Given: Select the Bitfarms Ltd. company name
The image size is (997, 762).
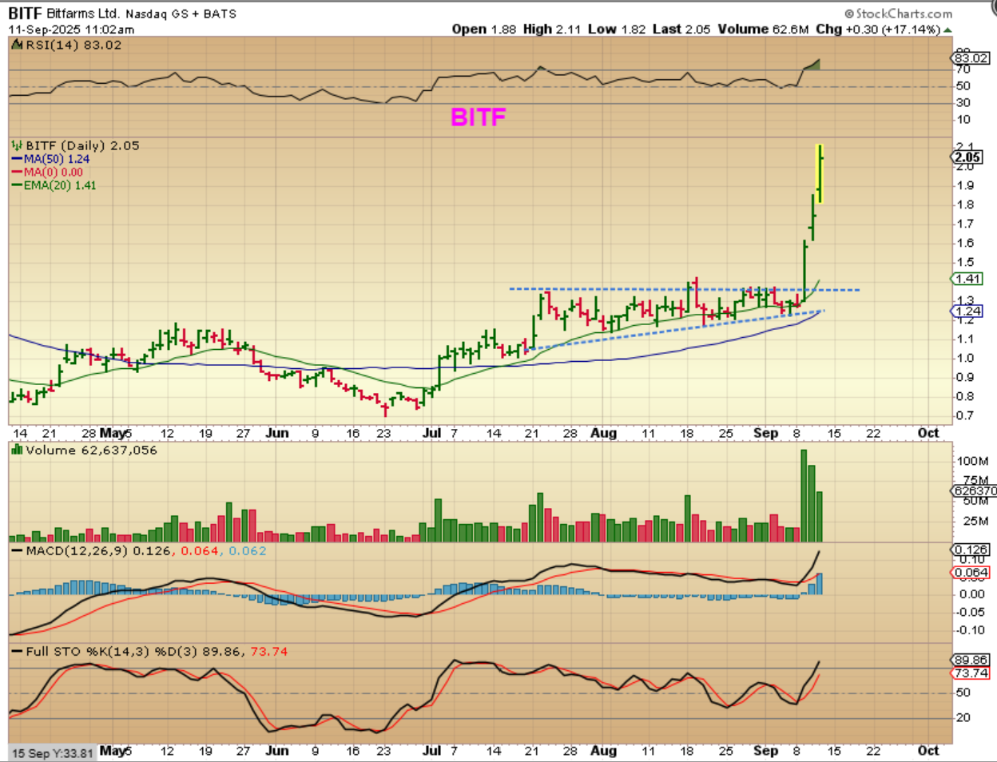Looking at the screenshot, I should tap(84, 14).
